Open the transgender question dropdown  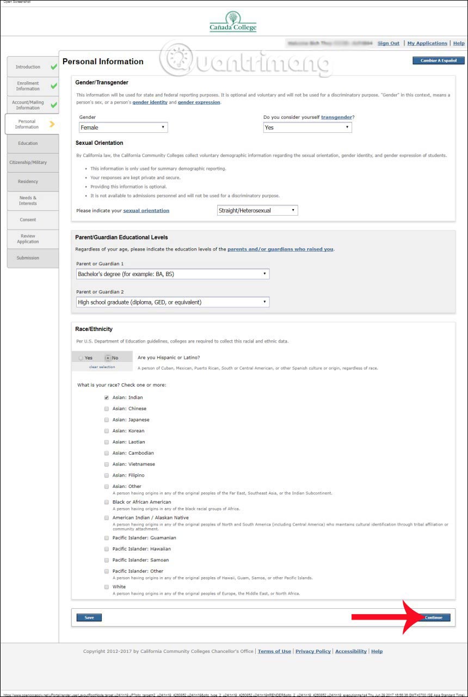[307, 127]
